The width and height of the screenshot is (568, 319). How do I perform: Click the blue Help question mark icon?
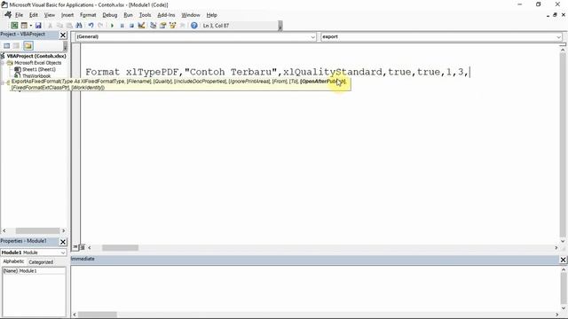(194, 26)
